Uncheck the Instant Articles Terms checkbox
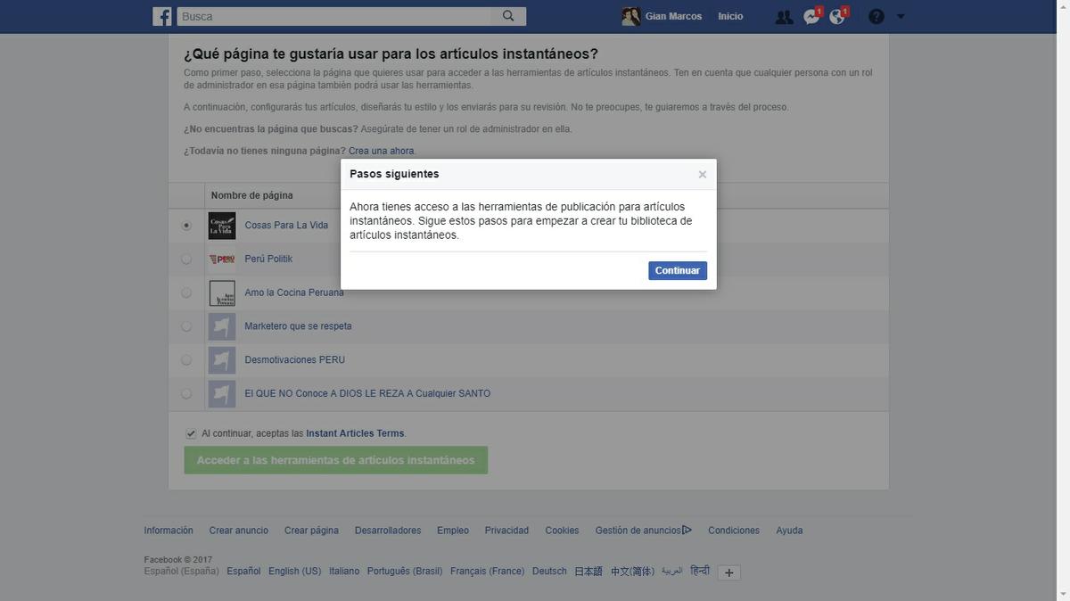1070x601 pixels. [191, 432]
